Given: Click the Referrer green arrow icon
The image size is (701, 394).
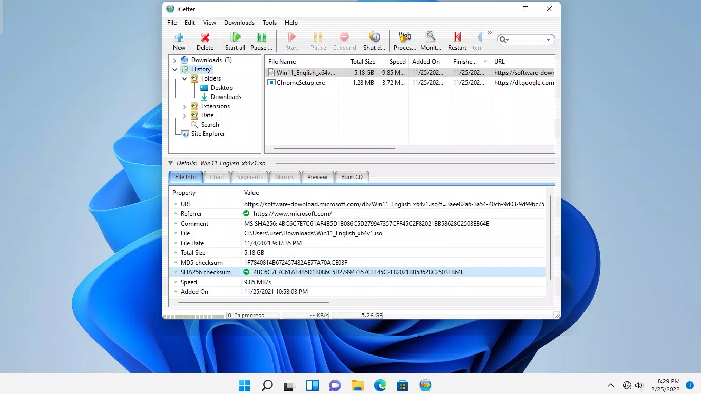Looking at the screenshot, I should (246, 213).
